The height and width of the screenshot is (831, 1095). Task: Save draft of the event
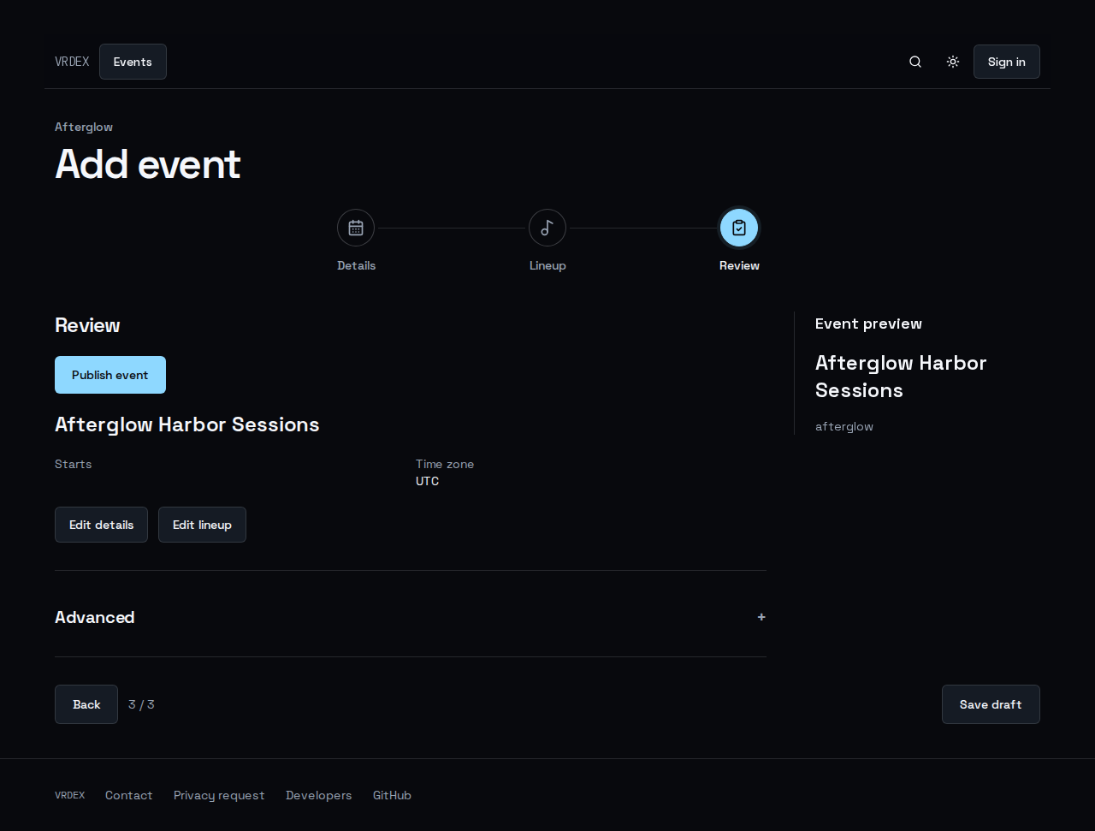[x=991, y=704]
